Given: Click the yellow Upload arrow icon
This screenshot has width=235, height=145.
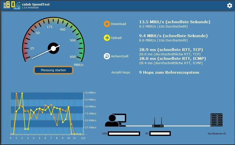Looking at the screenshot, I should (107, 38).
